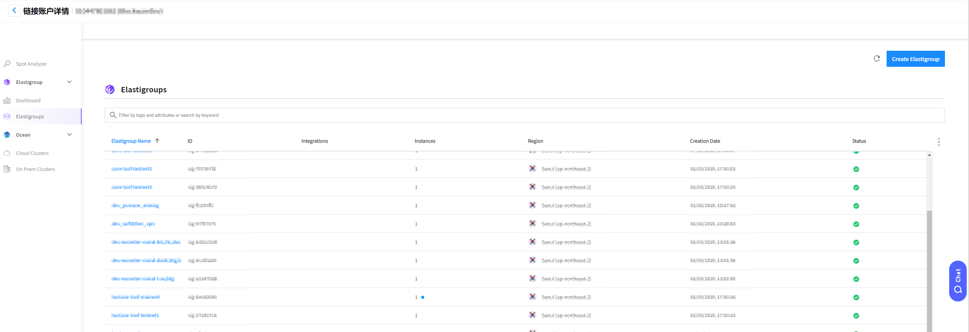This screenshot has height=332, width=969.
Task: Sort by the Creation Date column header
Action: pyautogui.click(x=705, y=141)
